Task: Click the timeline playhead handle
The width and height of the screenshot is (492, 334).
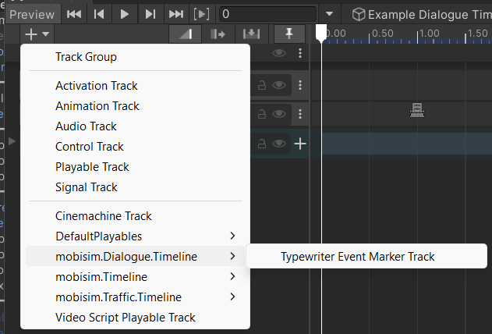Action: [x=321, y=33]
